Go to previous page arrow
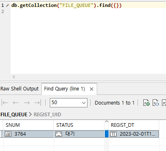 pyautogui.click(x=16, y=103)
